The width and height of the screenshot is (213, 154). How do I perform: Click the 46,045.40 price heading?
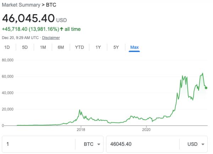tap(28, 18)
